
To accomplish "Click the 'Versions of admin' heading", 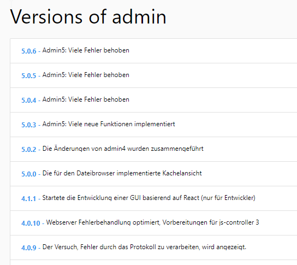I will (x=88, y=17).
